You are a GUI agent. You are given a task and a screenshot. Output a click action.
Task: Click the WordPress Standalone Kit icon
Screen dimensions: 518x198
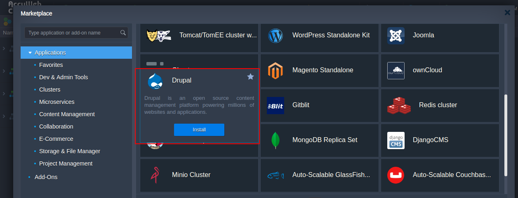[x=275, y=35]
